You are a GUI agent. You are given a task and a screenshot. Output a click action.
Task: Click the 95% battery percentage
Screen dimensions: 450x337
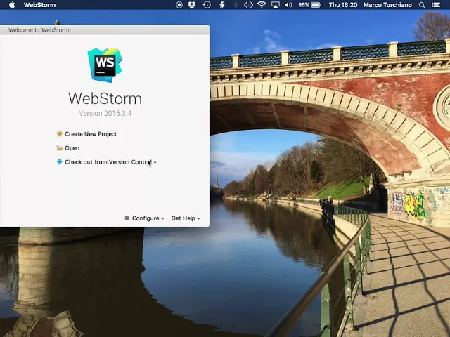coord(303,5)
